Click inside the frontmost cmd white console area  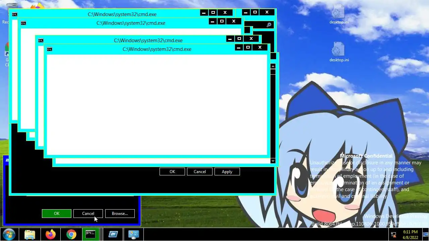coord(157,105)
